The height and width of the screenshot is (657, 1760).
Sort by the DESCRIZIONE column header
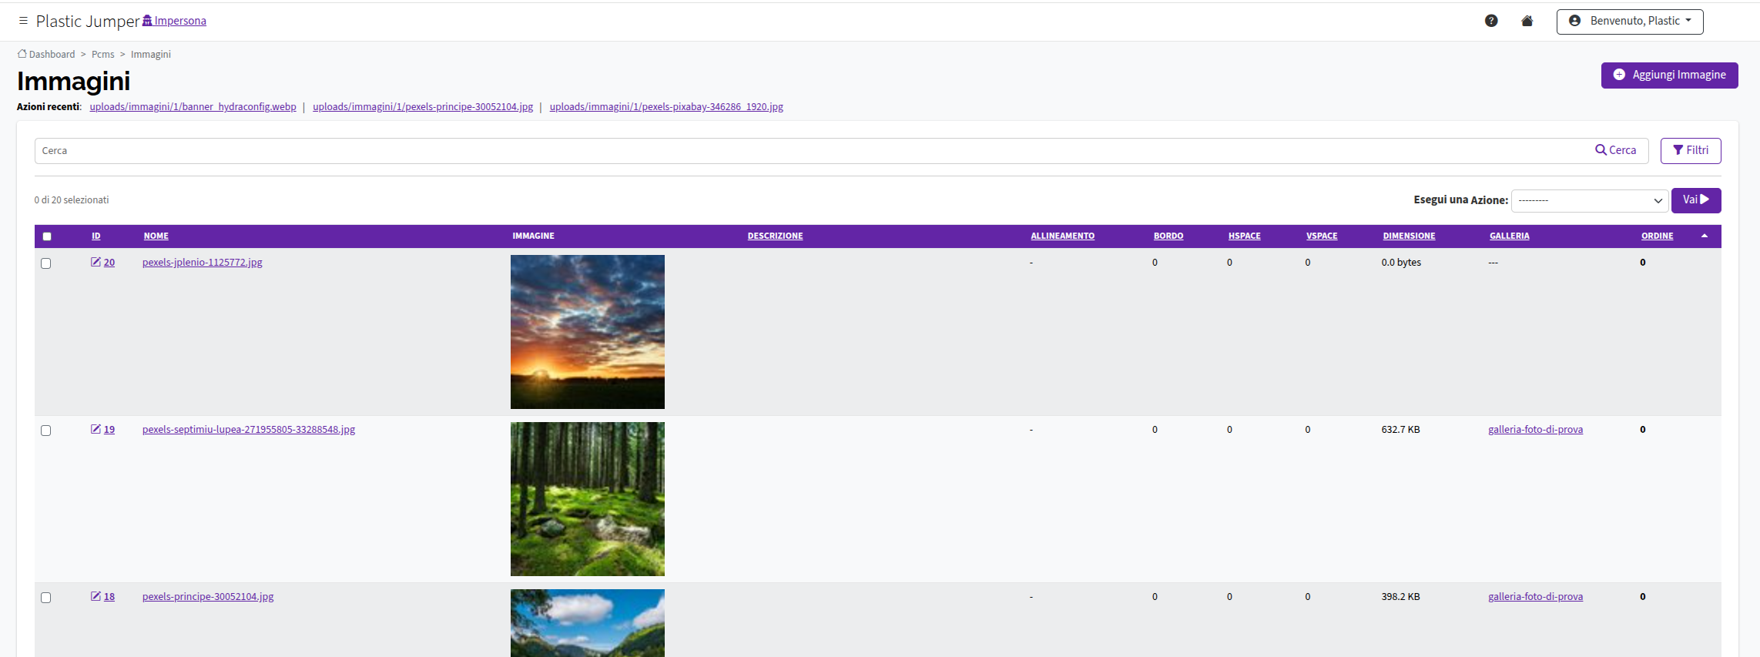click(775, 236)
